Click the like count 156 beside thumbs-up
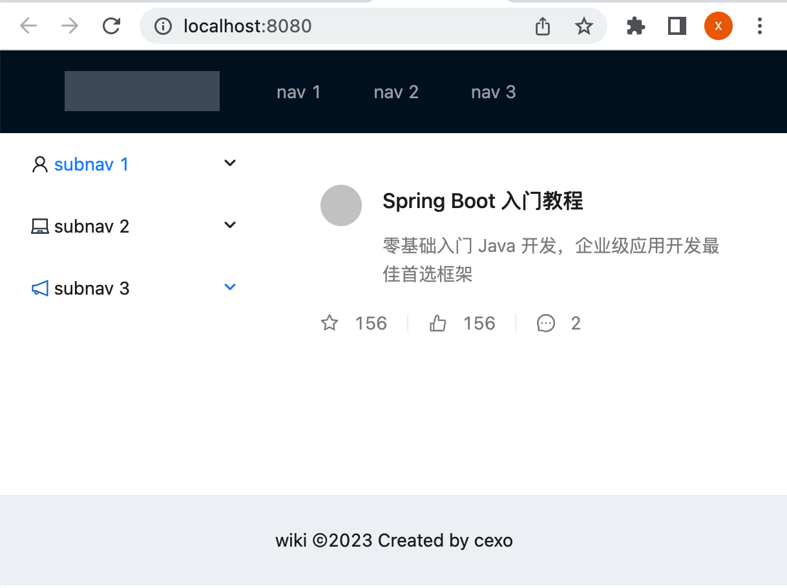The width and height of the screenshot is (787, 588). coord(479,323)
